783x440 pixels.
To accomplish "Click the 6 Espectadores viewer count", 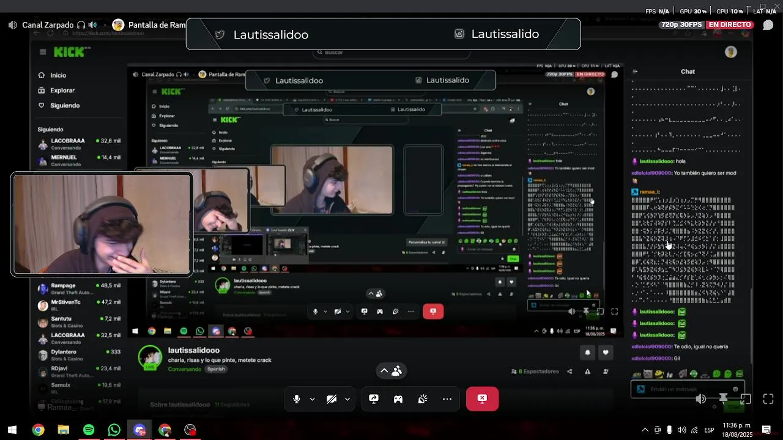I will tap(535, 372).
